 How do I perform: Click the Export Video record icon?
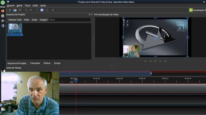point(53,10)
